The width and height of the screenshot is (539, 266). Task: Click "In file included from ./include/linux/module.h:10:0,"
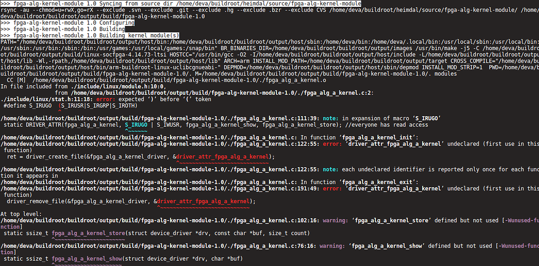(84, 87)
